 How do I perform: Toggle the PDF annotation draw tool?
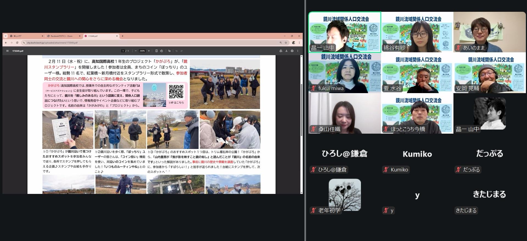pyautogui.click(x=169, y=51)
